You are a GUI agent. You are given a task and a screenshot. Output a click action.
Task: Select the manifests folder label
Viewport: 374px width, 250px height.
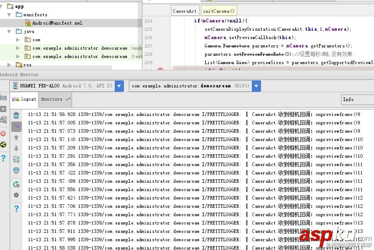pos(35,15)
